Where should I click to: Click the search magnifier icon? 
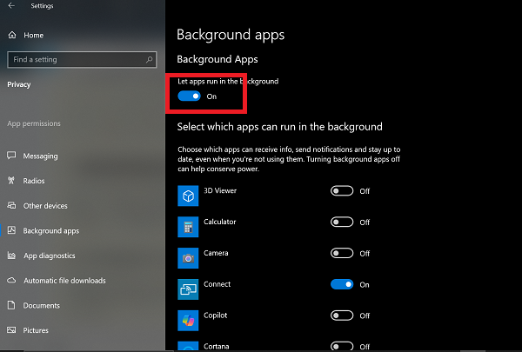point(149,60)
